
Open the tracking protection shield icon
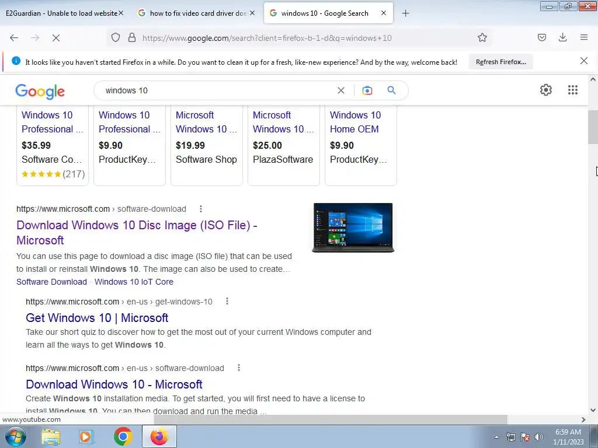point(116,37)
